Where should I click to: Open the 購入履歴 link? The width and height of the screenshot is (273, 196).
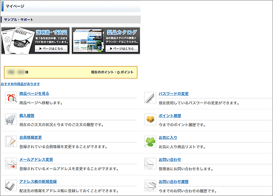[27, 116]
